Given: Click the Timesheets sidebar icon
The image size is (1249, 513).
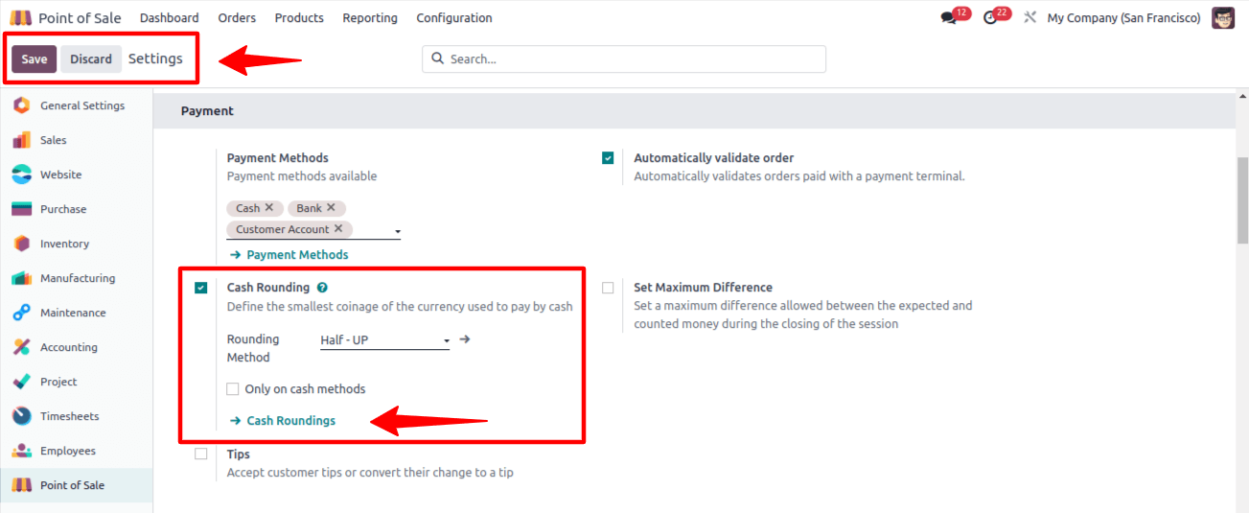Looking at the screenshot, I should click(x=21, y=416).
